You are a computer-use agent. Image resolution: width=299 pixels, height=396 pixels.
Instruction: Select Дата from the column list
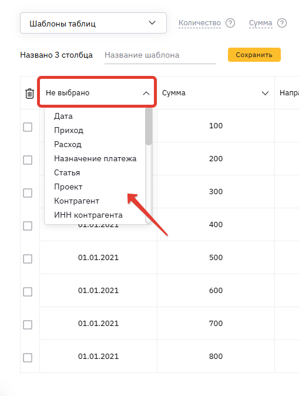(x=63, y=116)
